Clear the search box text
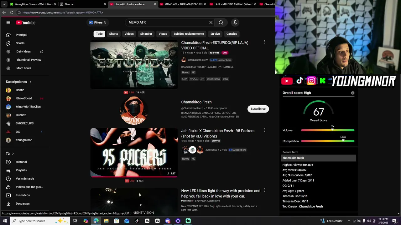Image resolution: width=401 pixels, height=225 pixels. [x=211, y=22]
